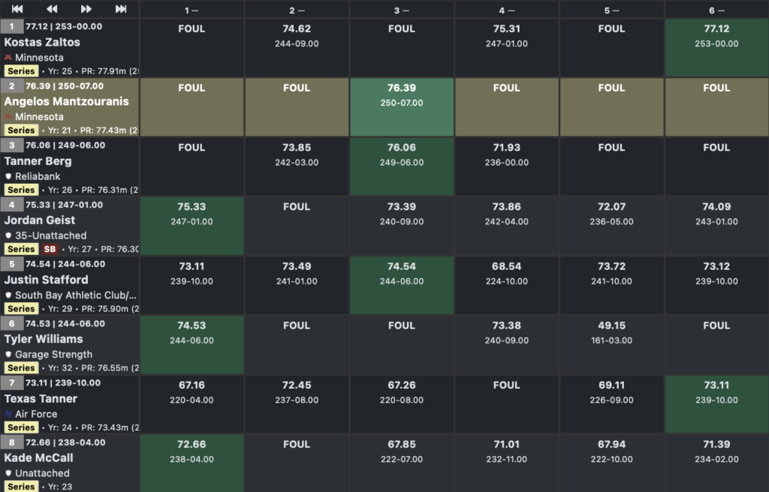Click the Garage Strength shield icon
Viewport: 769px width, 492px height.
(9, 355)
